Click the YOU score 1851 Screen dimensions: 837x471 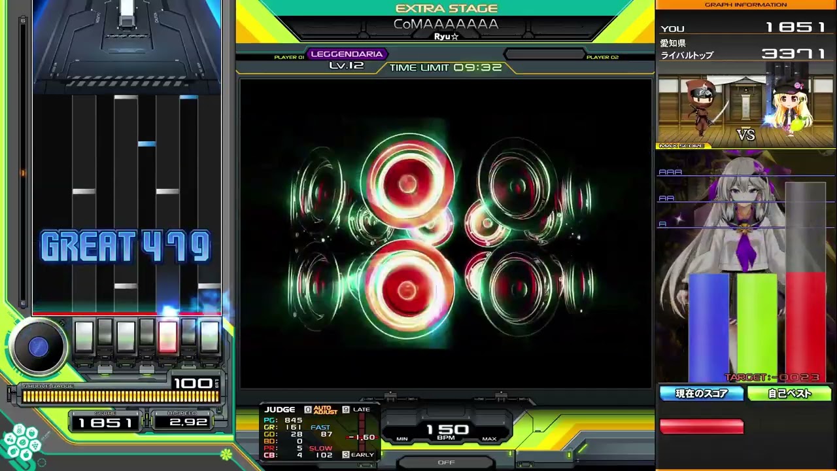(796, 27)
